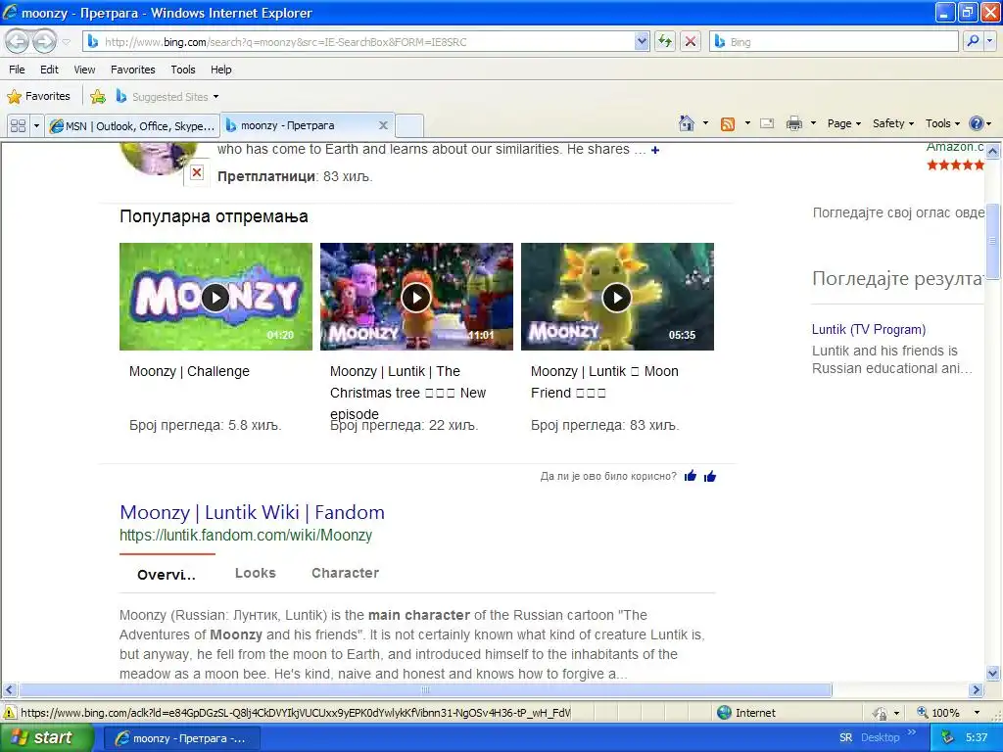Open Quick Tabs grid icon
Image resolution: width=1003 pixels, height=752 pixels.
[18, 125]
